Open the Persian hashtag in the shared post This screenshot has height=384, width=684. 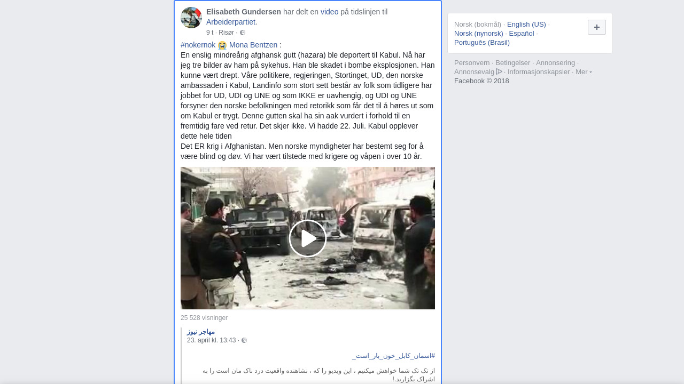[393, 356]
